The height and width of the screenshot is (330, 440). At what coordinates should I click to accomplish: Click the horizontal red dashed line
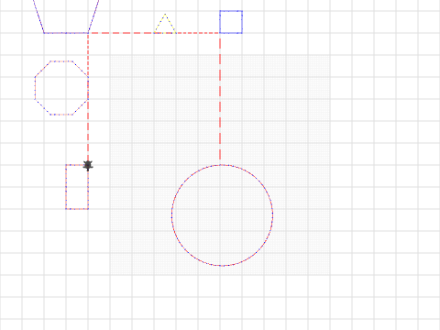coord(154,33)
